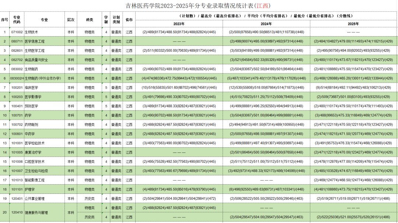Click 2025 data for 智能影像工程 starting (2)/469
This screenshot has width=398, height=223.
353,180
